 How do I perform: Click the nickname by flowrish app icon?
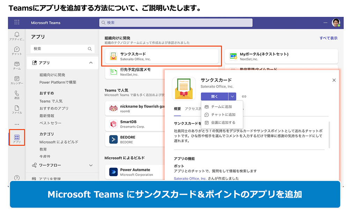point(113,108)
